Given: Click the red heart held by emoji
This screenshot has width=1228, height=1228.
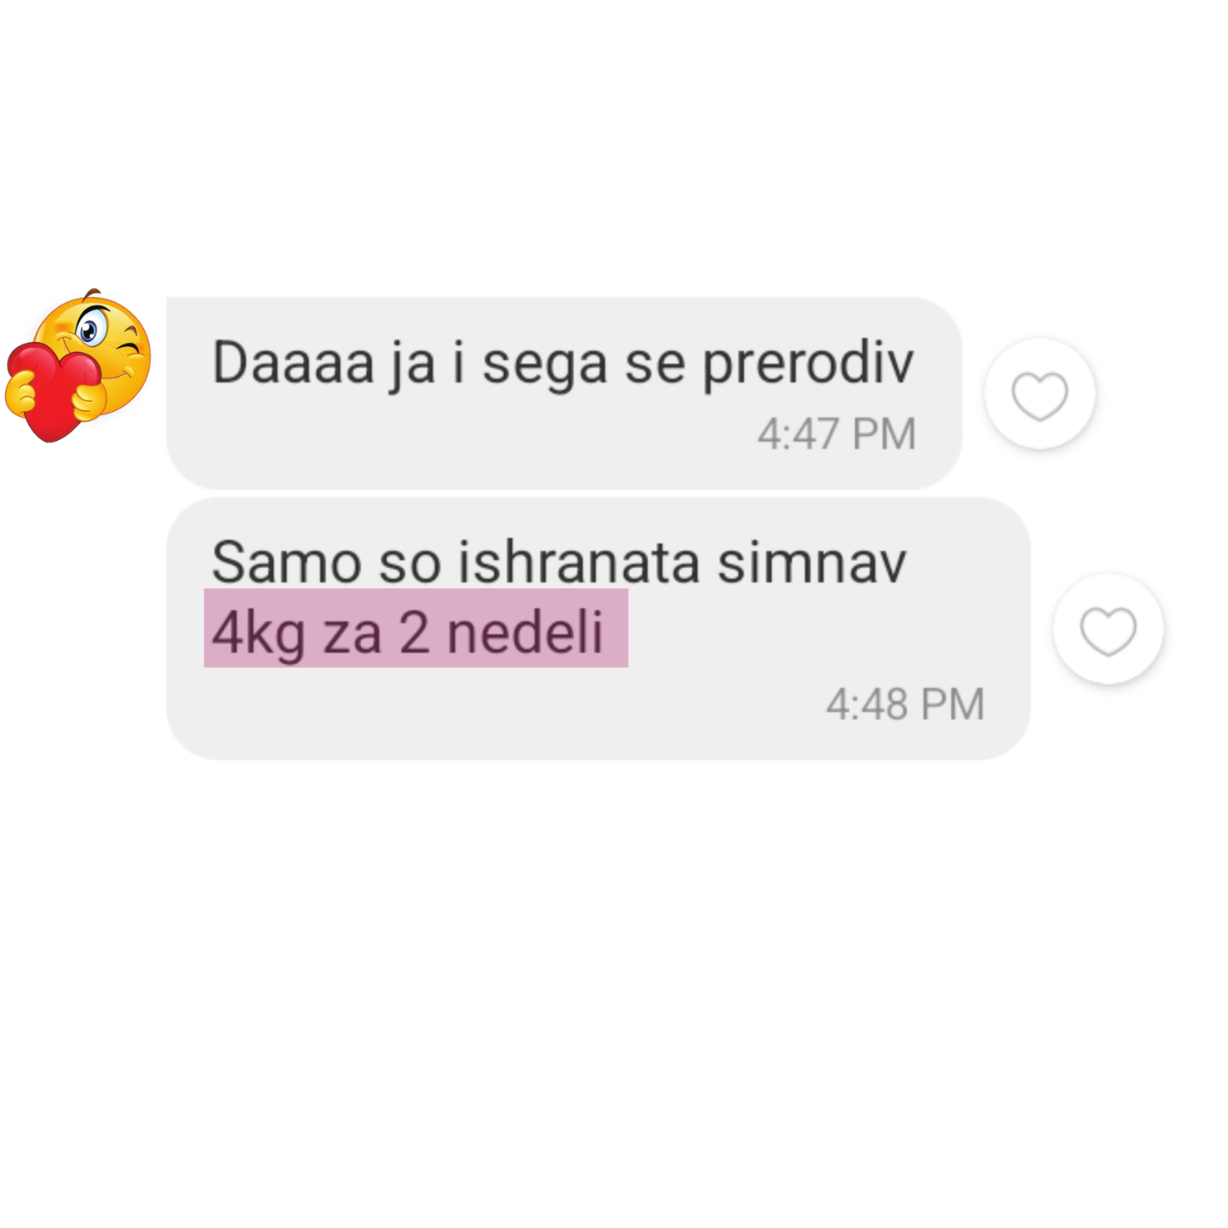Looking at the screenshot, I should 54,391.
